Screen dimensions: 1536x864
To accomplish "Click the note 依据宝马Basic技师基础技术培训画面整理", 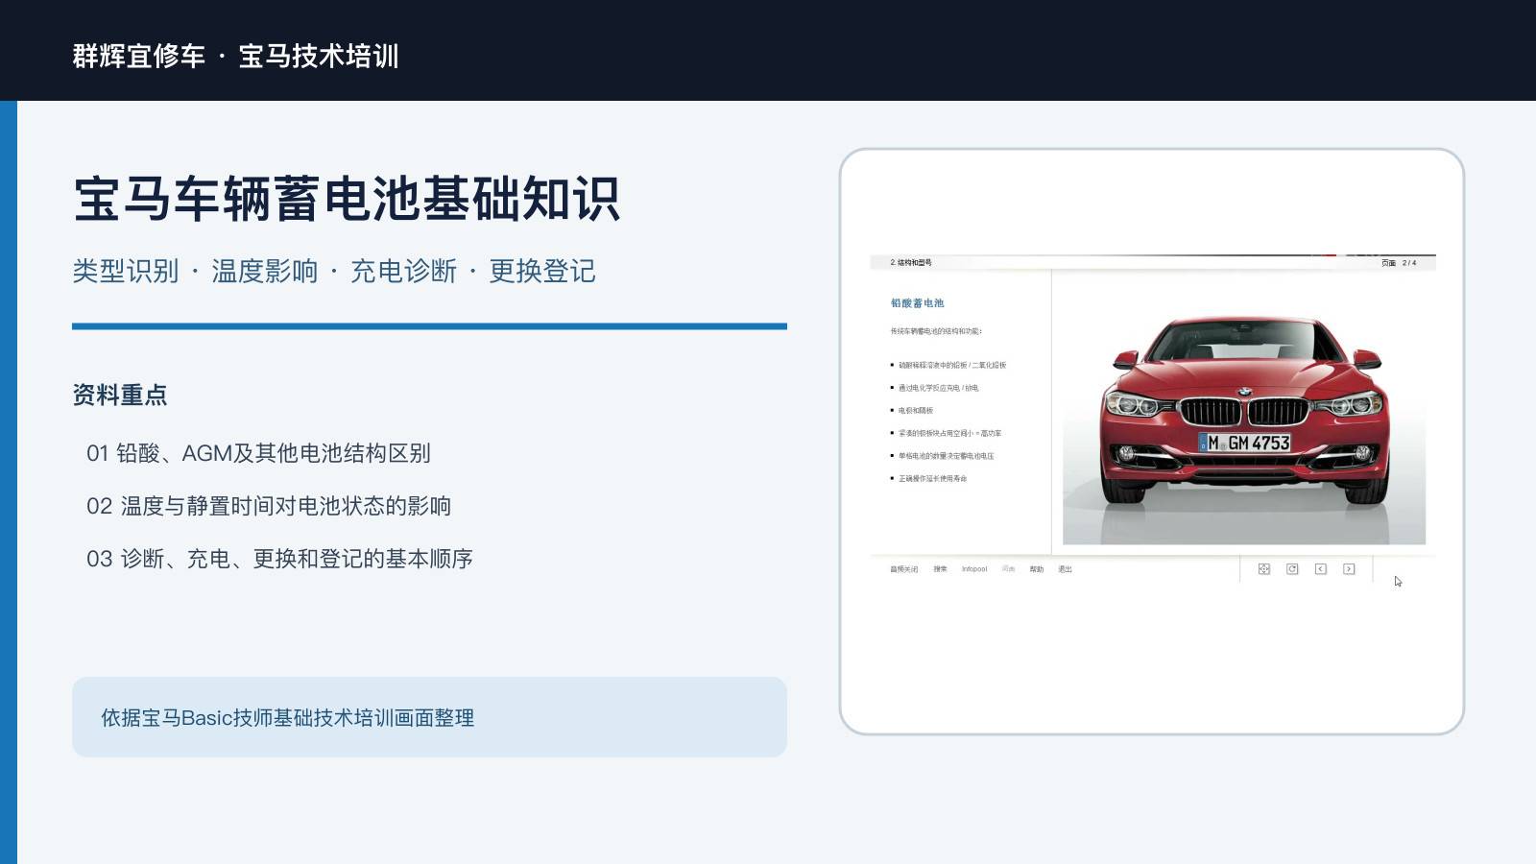I will click(288, 718).
